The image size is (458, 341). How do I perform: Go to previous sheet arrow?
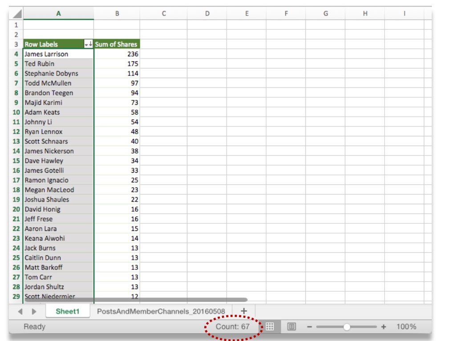point(20,311)
